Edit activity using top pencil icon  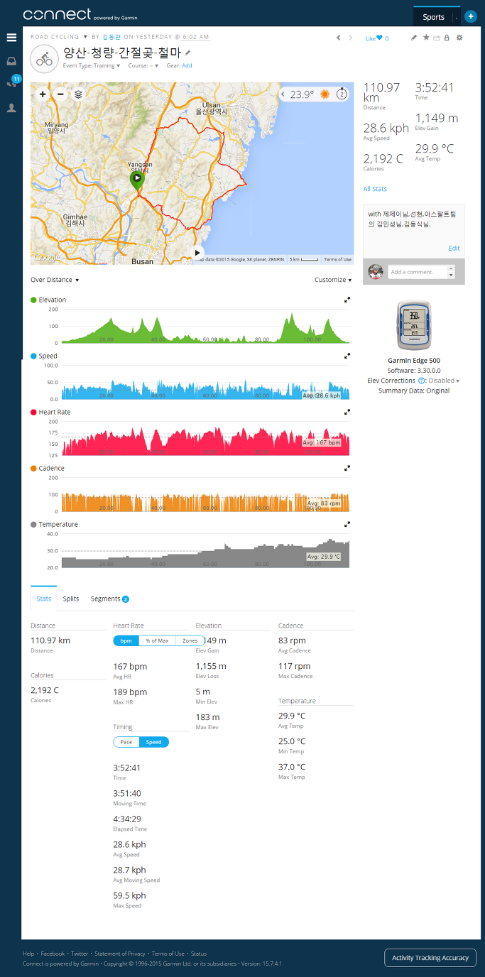click(x=414, y=38)
